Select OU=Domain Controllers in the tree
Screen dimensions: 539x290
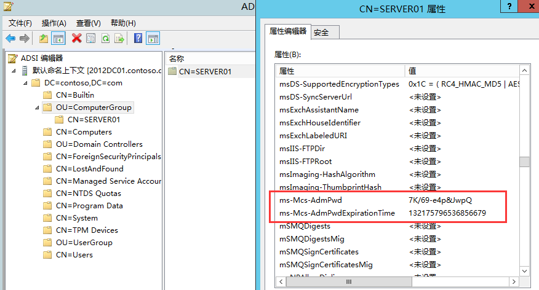click(99, 144)
